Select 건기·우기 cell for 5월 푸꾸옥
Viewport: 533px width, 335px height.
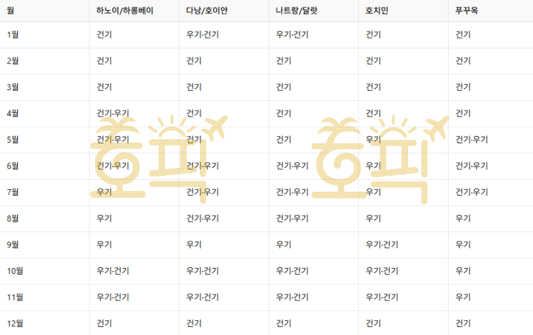(472, 139)
